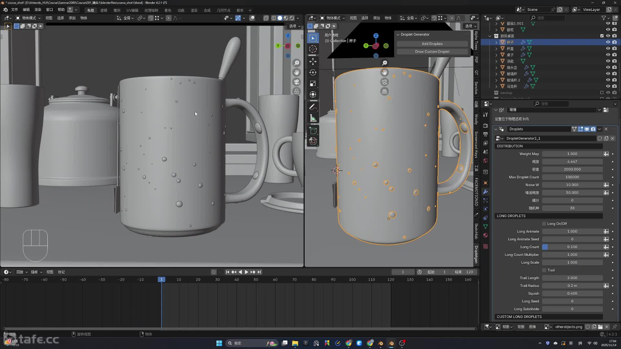The height and width of the screenshot is (349, 621).
Task: Enable the Trail checkbox
Action: tap(544, 270)
